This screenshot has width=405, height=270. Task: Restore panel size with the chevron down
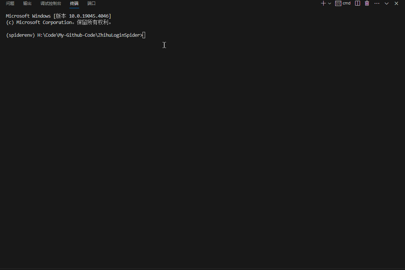(x=387, y=3)
